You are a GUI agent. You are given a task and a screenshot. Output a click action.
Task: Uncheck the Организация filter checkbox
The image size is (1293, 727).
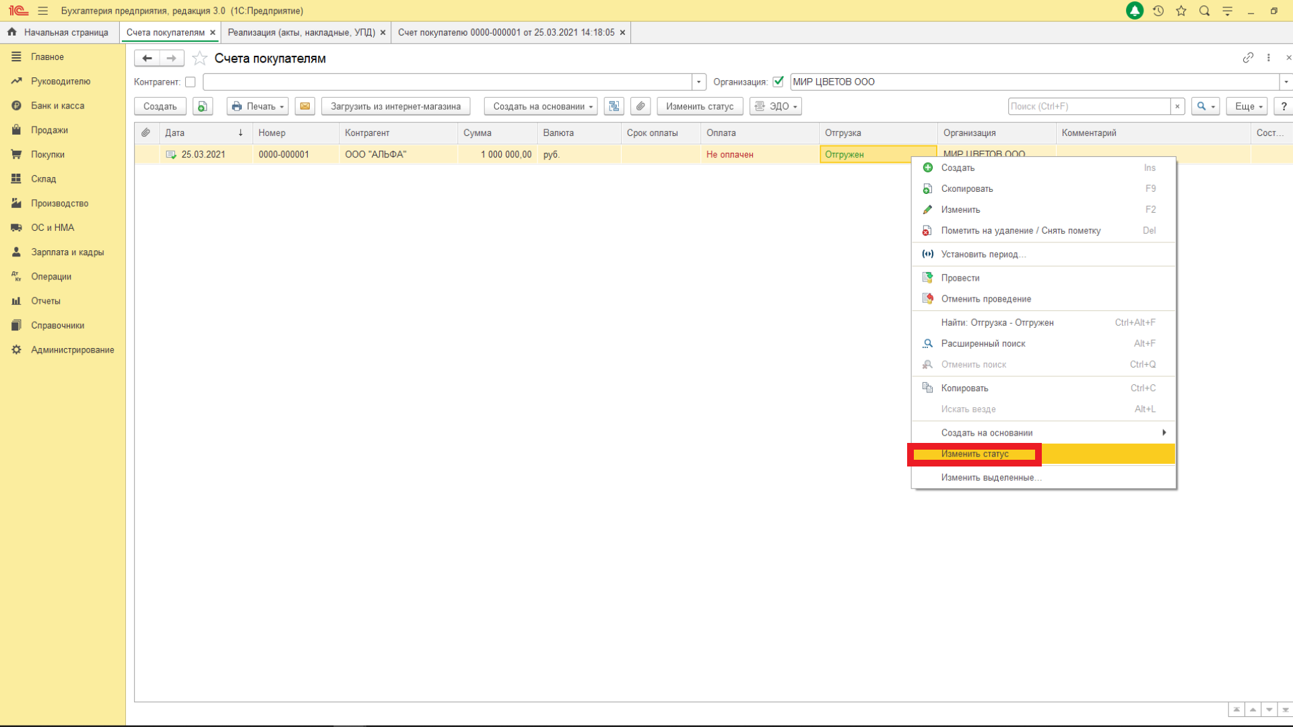pyautogui.click(x=778, y=82)
